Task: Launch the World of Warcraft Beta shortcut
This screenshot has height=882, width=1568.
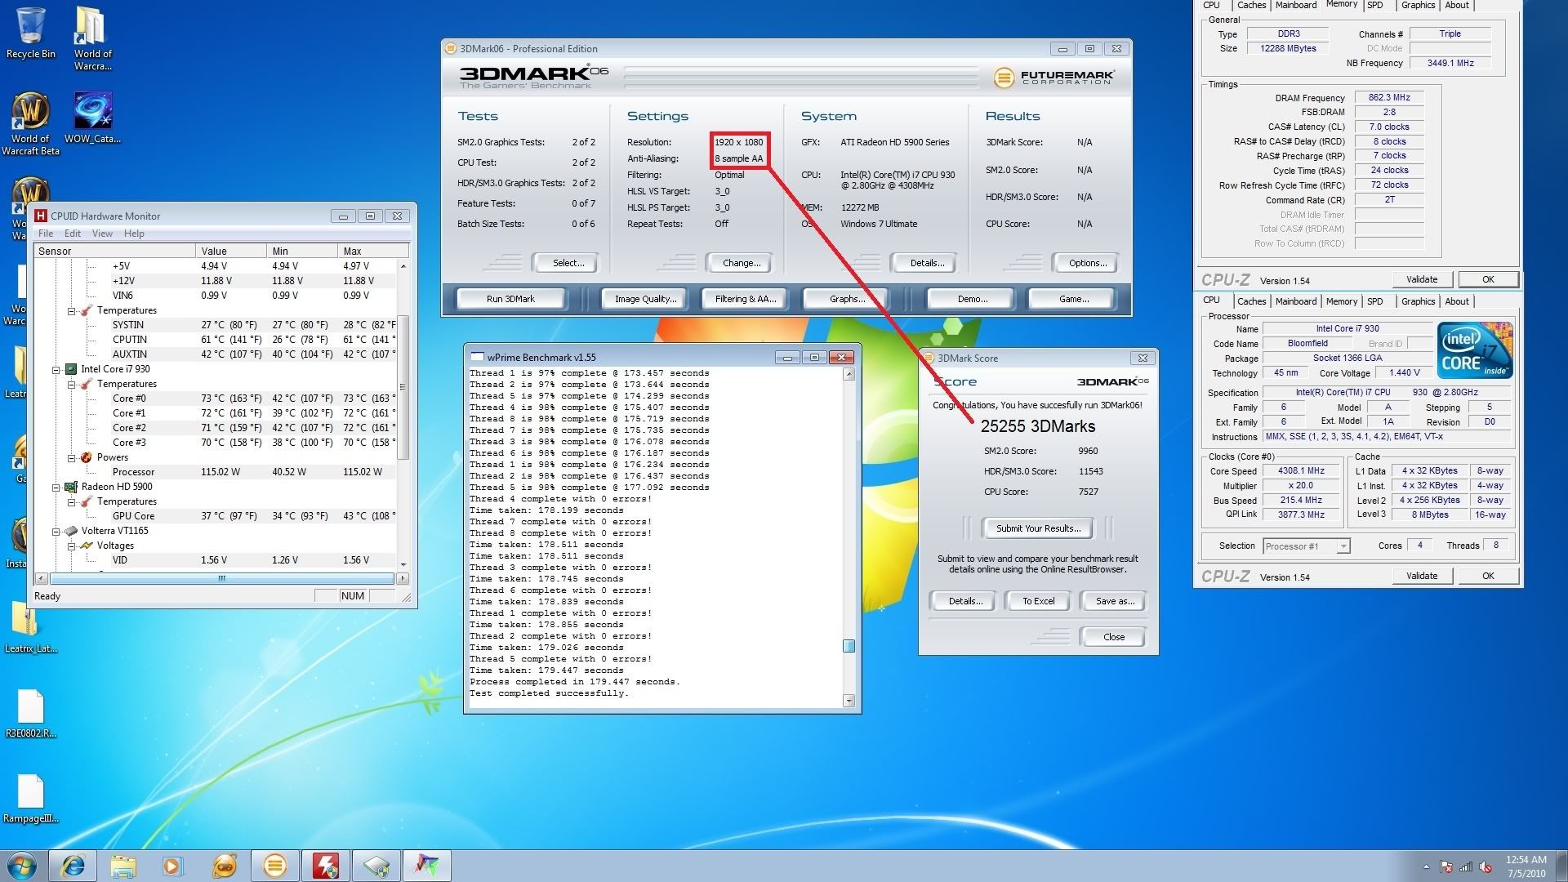Action: (30, 122)
